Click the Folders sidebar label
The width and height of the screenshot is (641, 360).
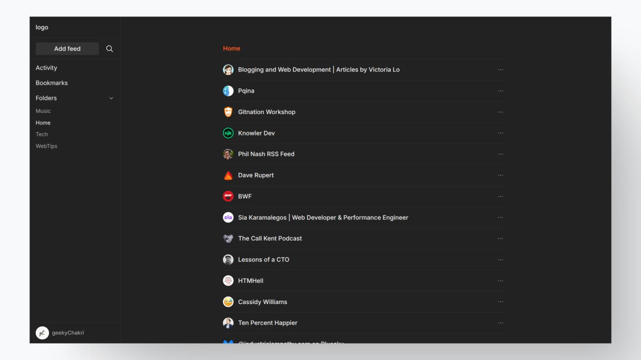pyautogui.click(x=46, y=98)
